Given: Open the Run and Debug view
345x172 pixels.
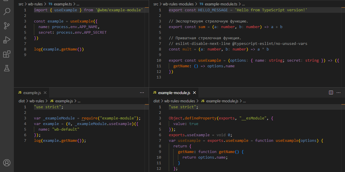Looking at the screenshot, I should (7, 40).
